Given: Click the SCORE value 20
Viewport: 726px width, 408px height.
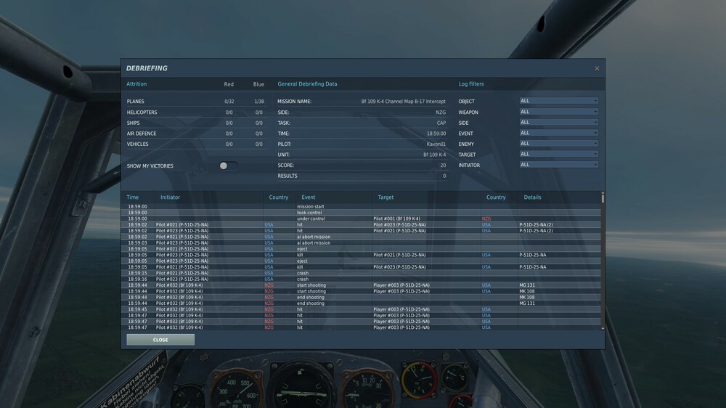Looking at the screenshot, I should point(443,166).
